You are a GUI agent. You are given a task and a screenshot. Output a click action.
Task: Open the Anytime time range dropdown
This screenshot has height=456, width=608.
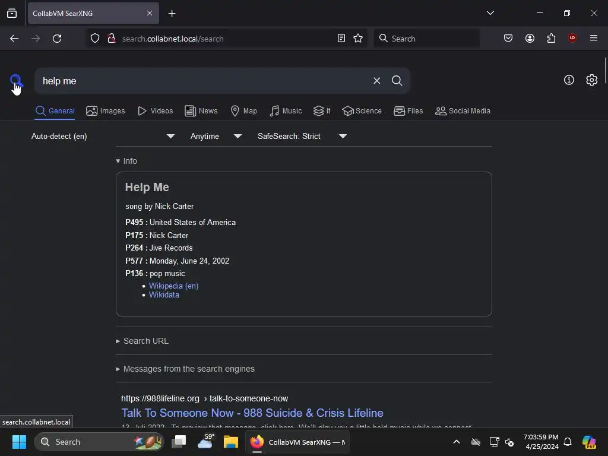216,136
